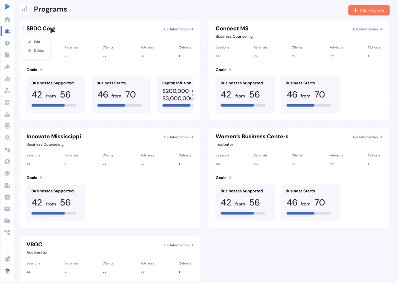Open Connect MS Businesses Supported goal card

click(x=245, y=95)
